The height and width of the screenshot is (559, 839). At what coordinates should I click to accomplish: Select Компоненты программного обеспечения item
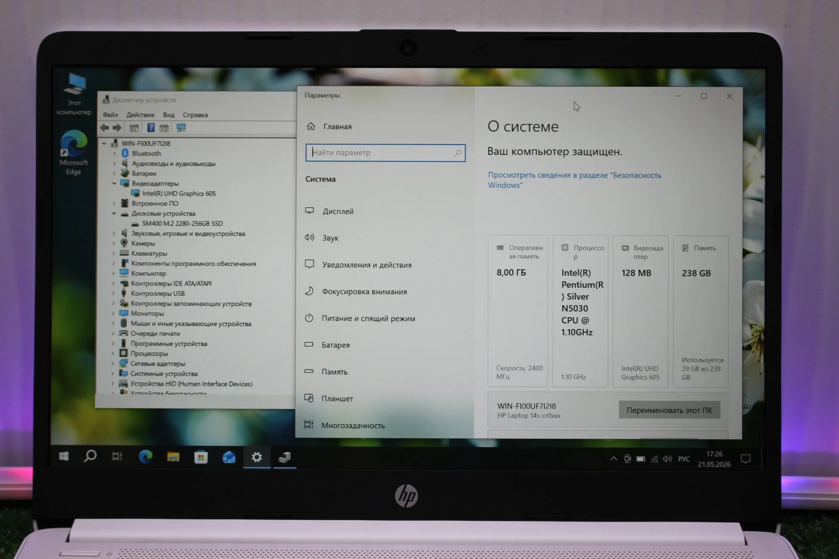click(x=194, y=264)
